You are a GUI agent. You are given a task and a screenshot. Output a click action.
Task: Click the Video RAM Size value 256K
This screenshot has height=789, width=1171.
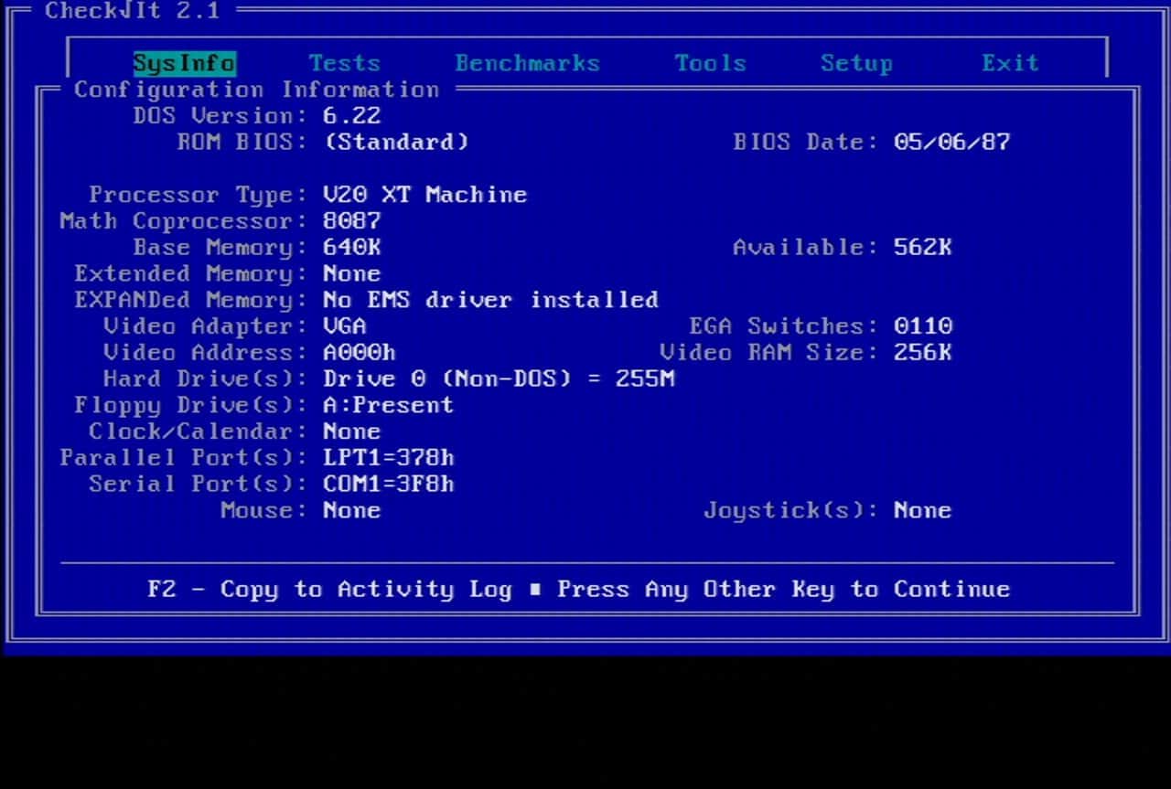click(x=922, y=353)
